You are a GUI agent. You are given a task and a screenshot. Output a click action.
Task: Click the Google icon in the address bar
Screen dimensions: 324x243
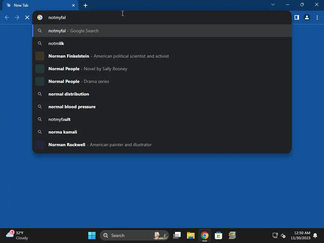[x=40, y=18]
